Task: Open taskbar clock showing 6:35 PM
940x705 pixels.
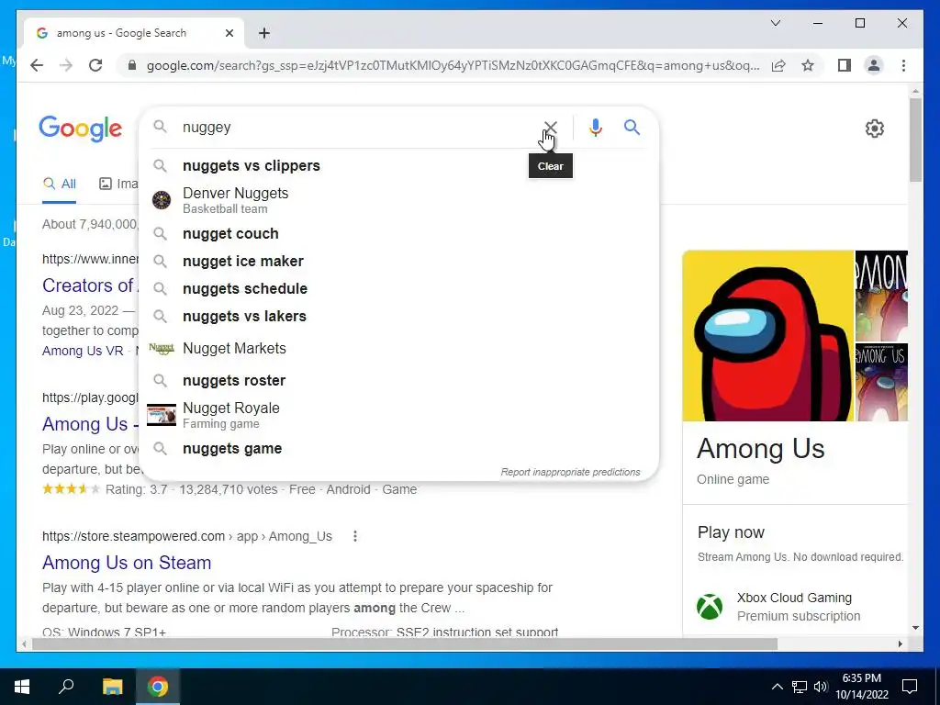Action: [x=861, y=687]
